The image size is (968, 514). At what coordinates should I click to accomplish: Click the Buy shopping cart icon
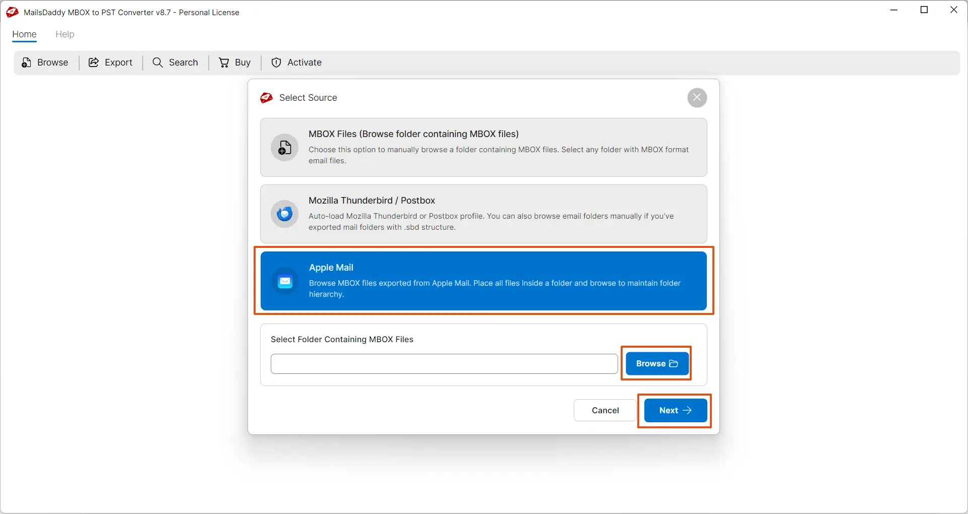click(223, 62)
